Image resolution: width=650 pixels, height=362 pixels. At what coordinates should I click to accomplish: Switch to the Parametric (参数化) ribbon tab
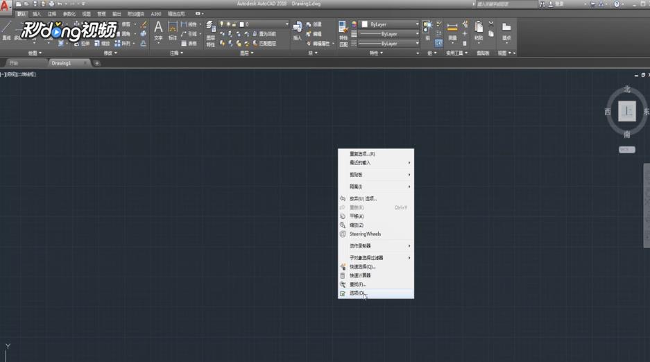point(69,14)
